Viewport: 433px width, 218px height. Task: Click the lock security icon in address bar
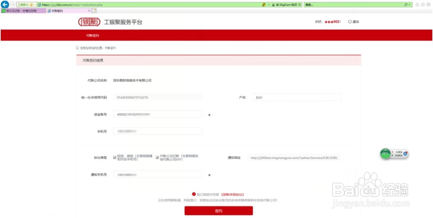click(273, 5)
